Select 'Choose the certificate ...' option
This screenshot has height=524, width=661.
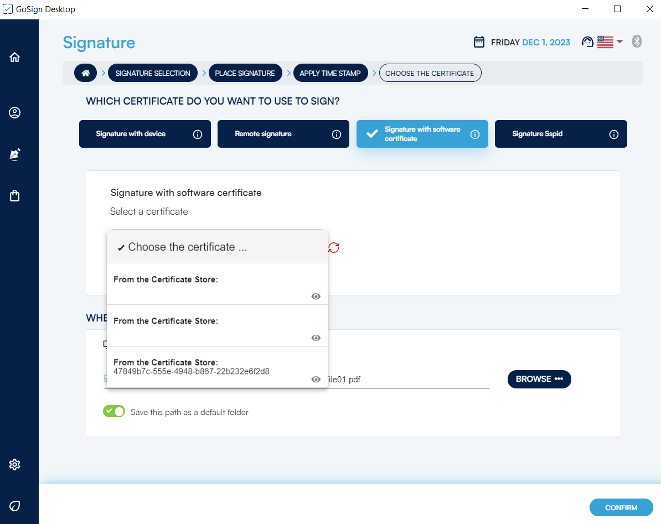tap(188, 247)
